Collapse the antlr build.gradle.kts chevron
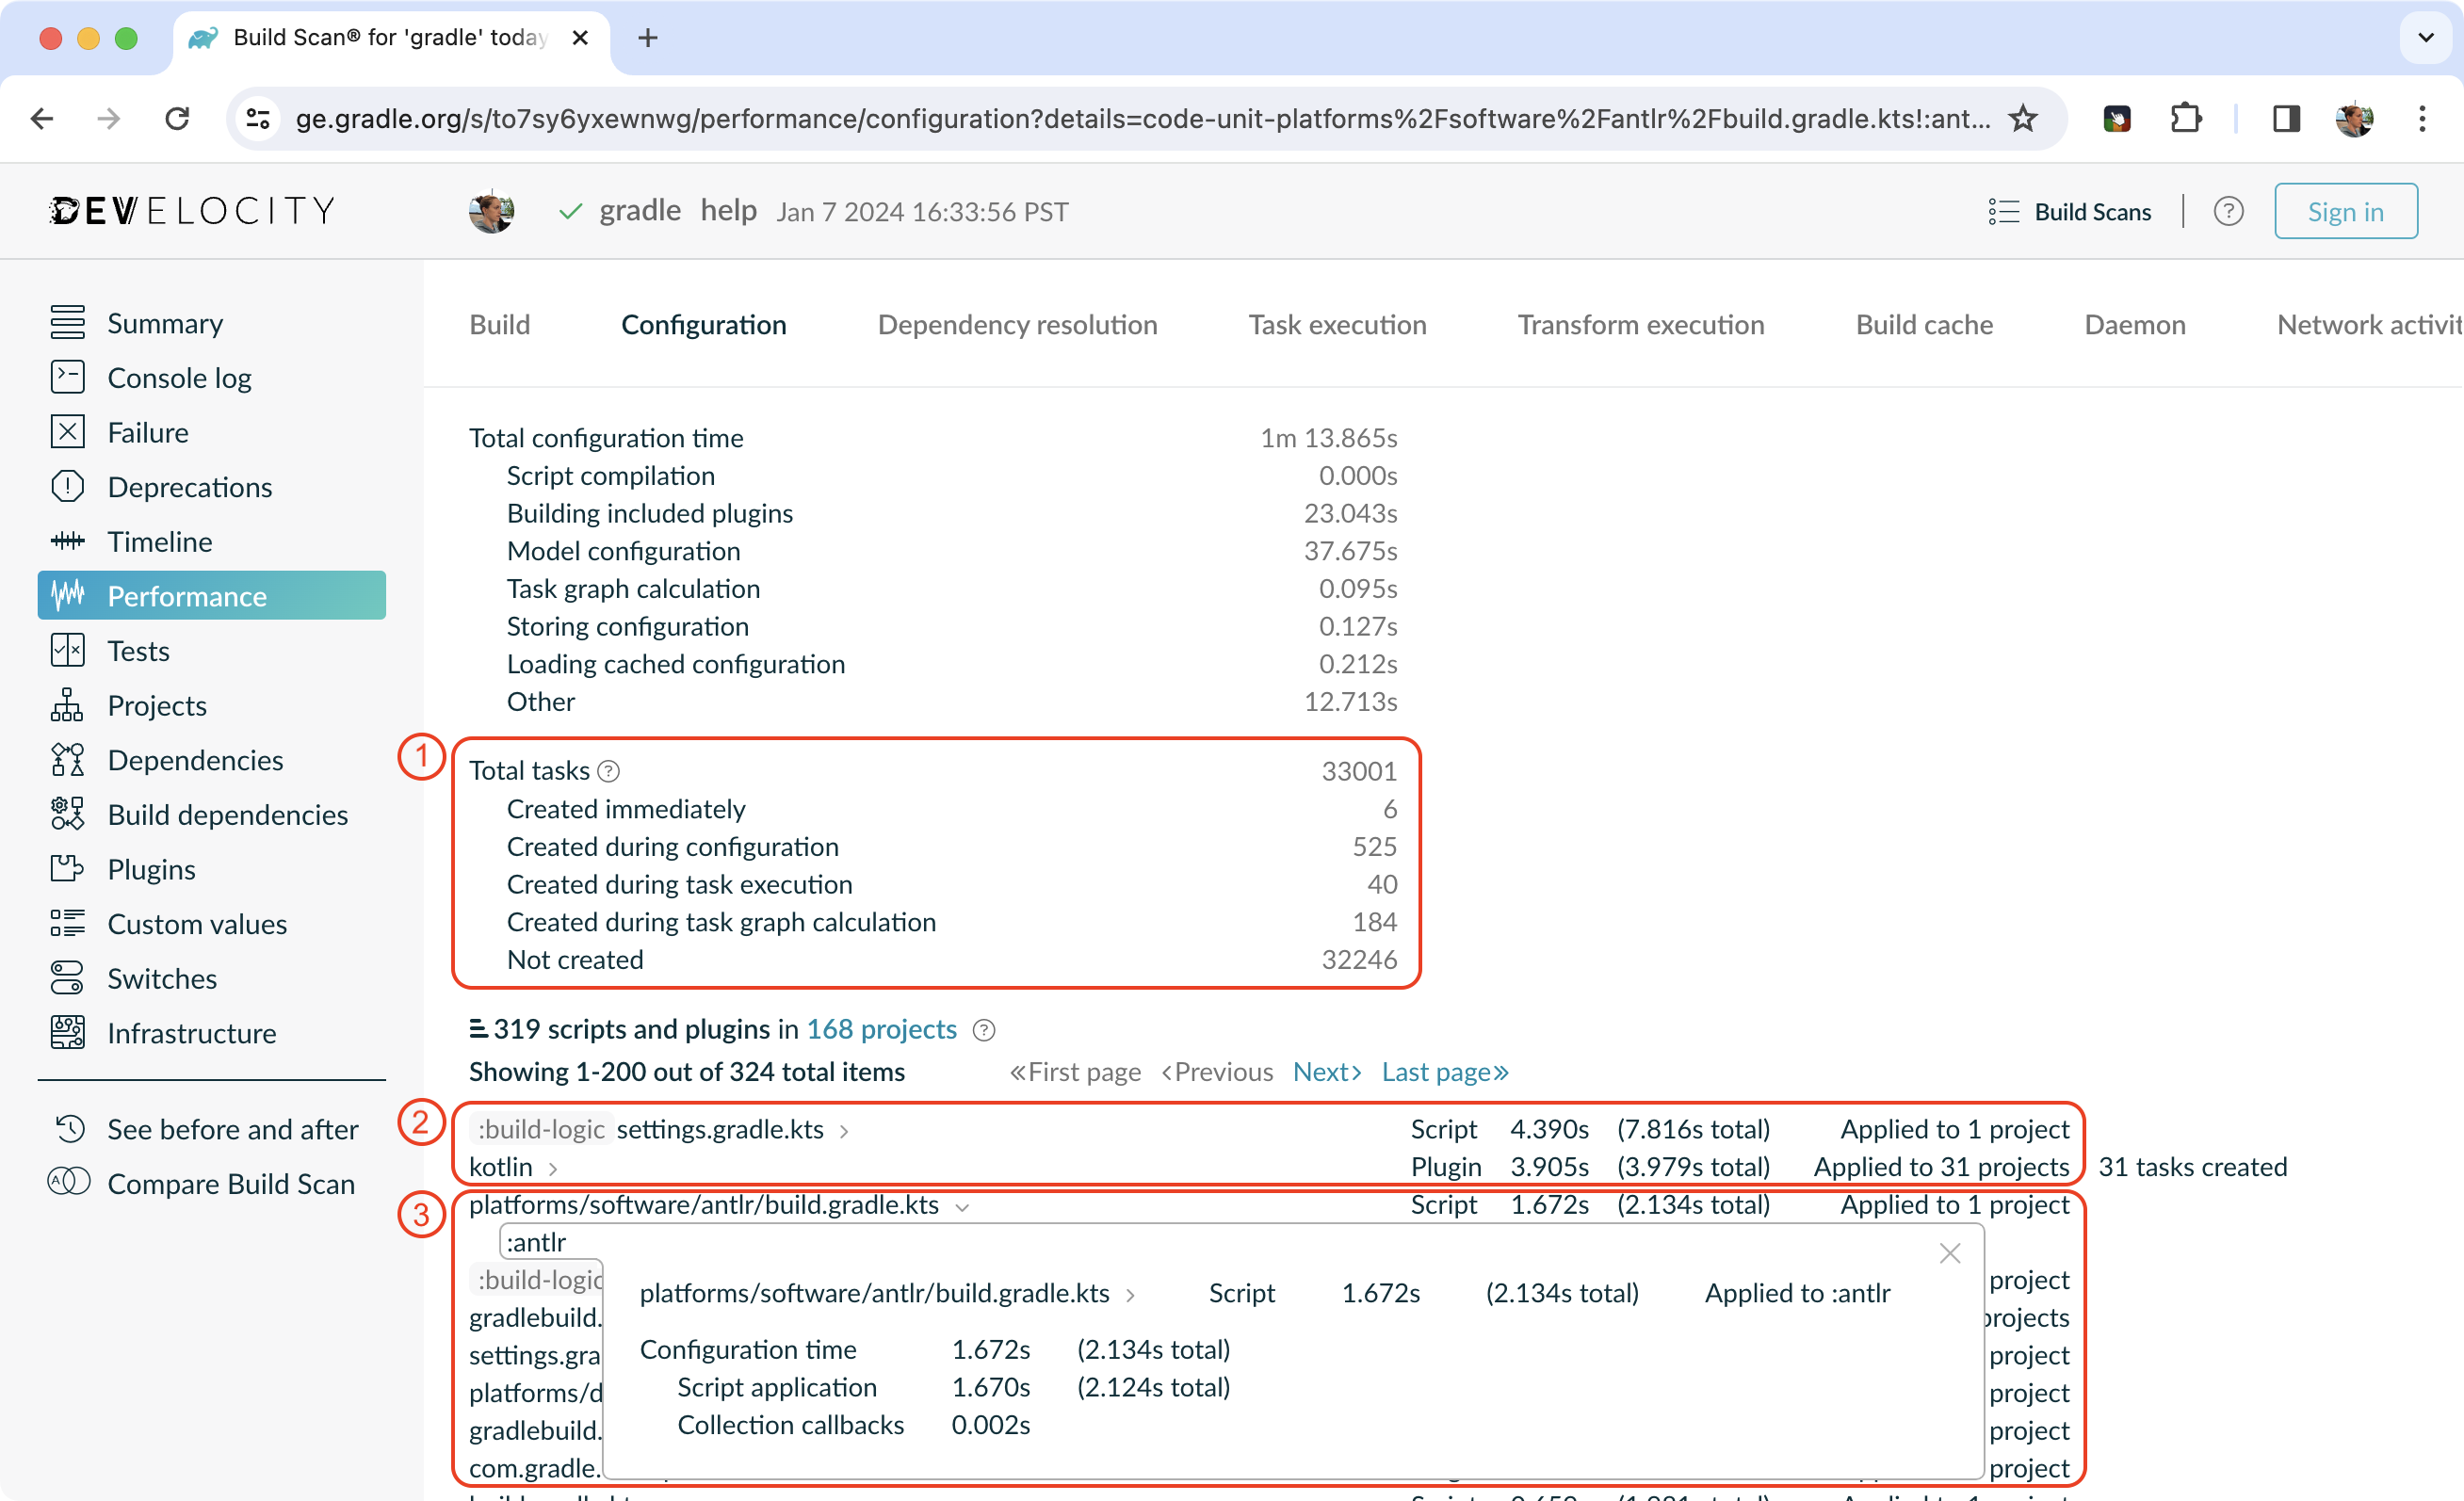The image size is (2464, 1501). click(x=963, y=1206)
